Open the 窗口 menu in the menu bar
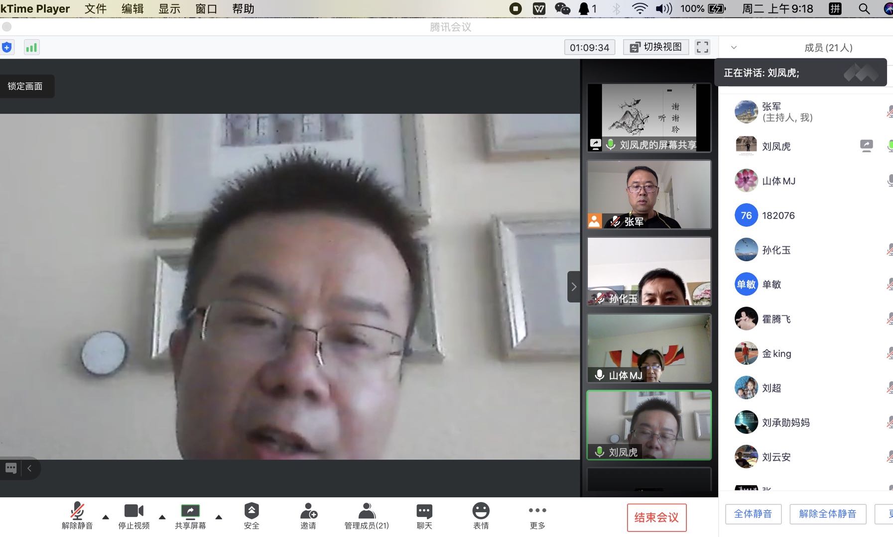Viewport: 893px width, 537px height. 206,8
